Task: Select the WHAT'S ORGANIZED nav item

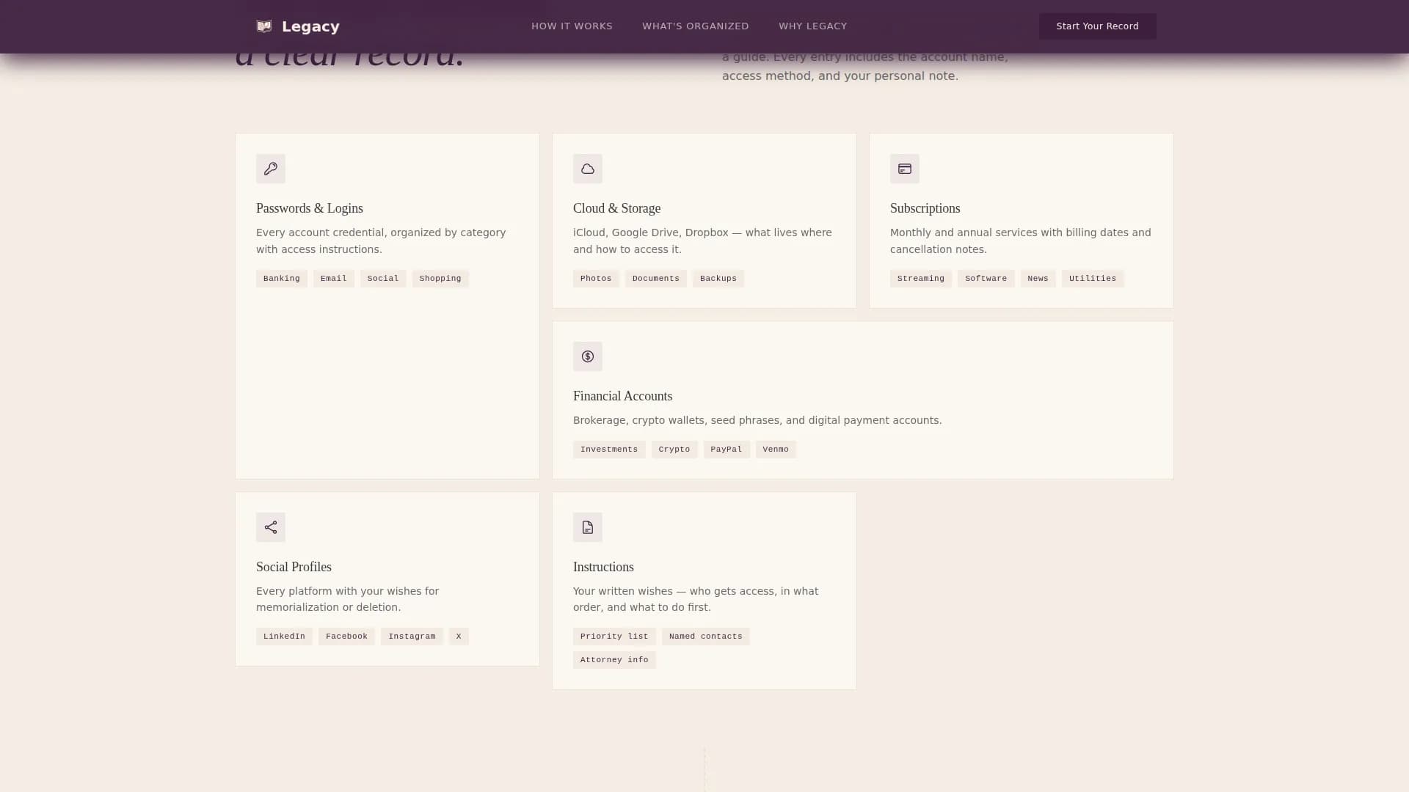Action: click(x=695, y=26)
